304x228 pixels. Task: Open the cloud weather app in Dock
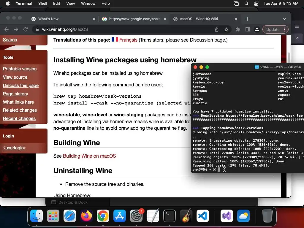tap(243, 216)
